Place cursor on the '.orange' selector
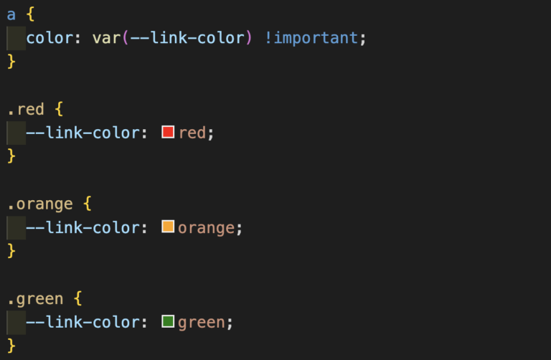Image resolution: width=551 pixels, height=360 pixels. (x=40, y=205)
